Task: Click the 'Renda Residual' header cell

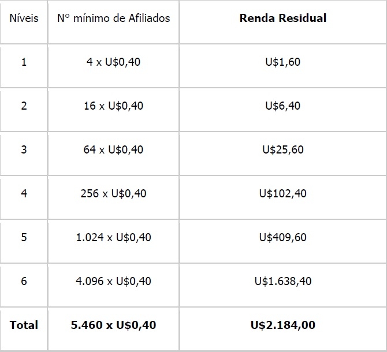Action: pyautogui.click(x=283, y=18)
